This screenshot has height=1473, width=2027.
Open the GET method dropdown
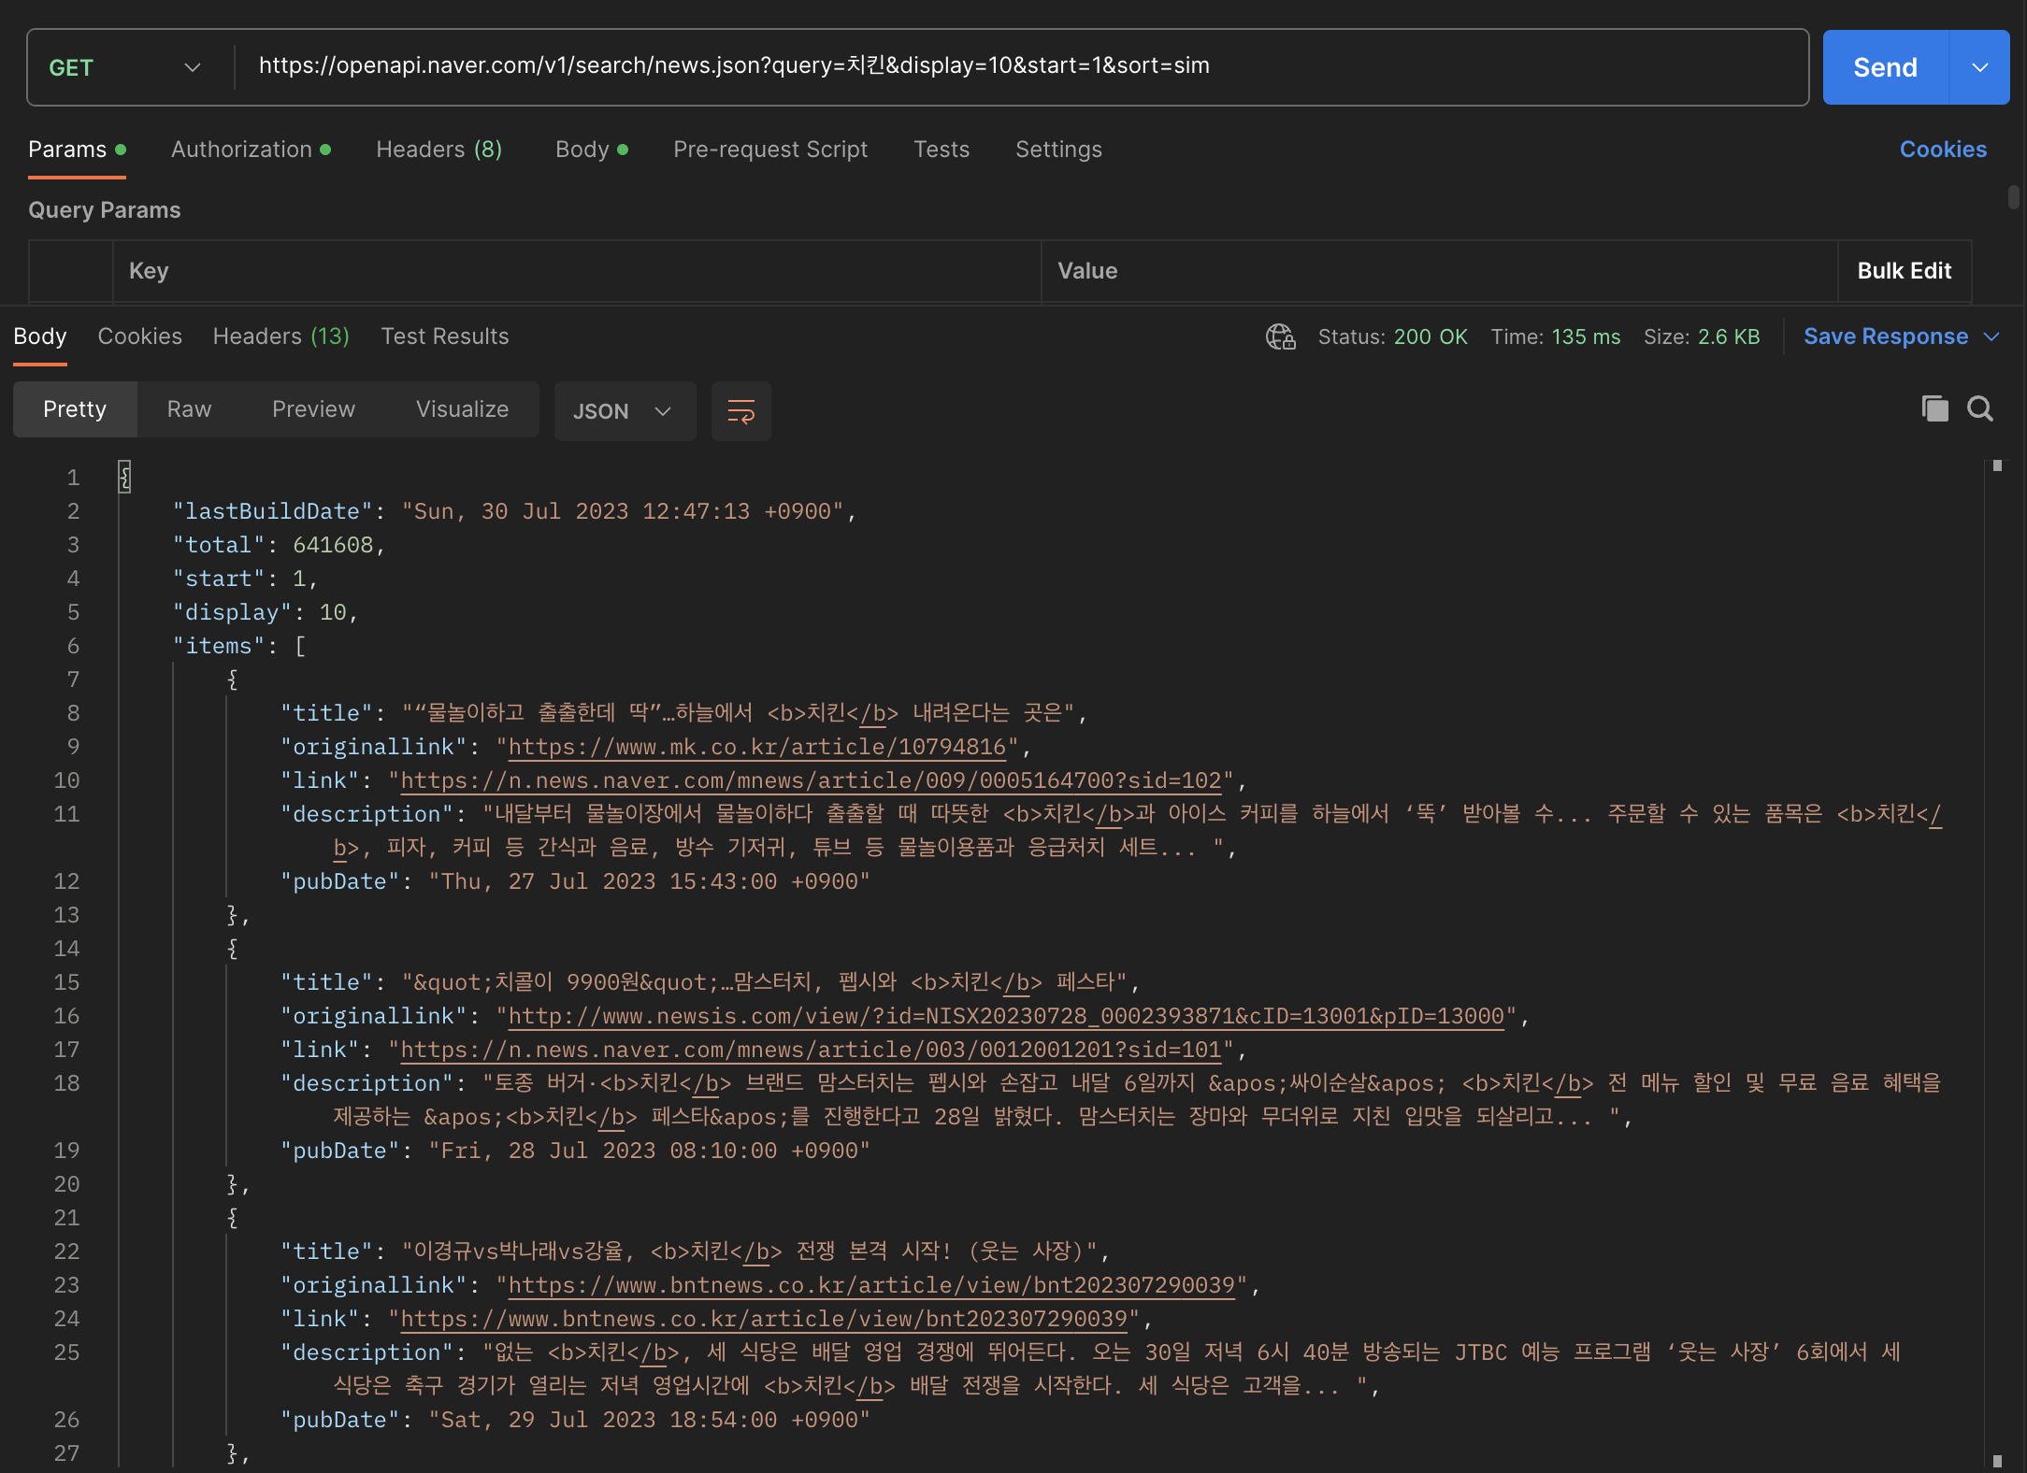[124, 67]
